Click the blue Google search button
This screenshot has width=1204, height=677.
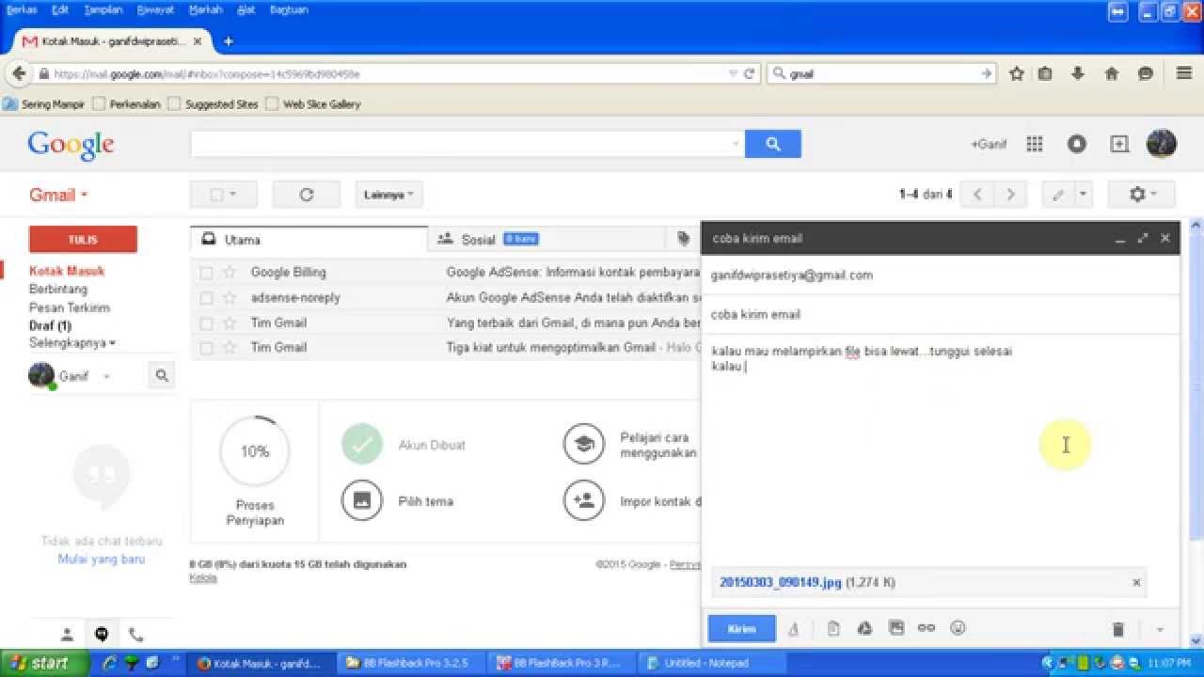(773, 144)
